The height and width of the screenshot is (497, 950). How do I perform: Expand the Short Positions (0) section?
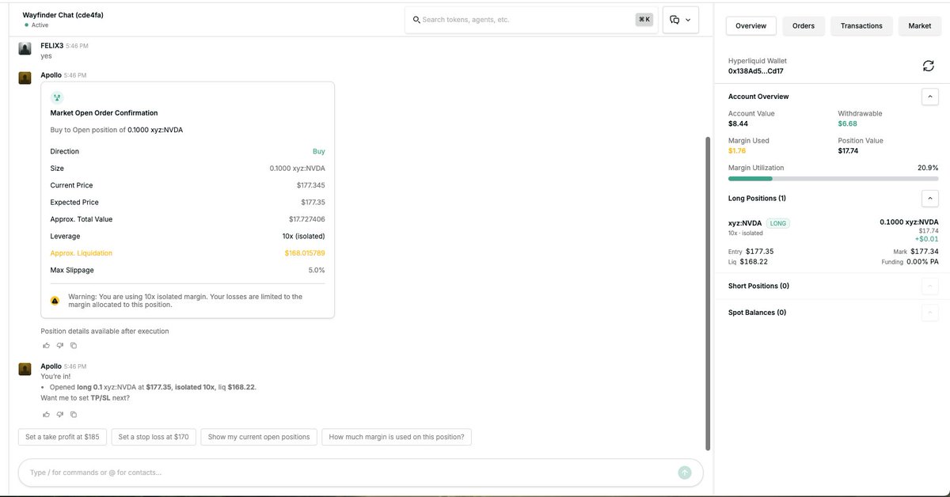click(x=930, y=286)
